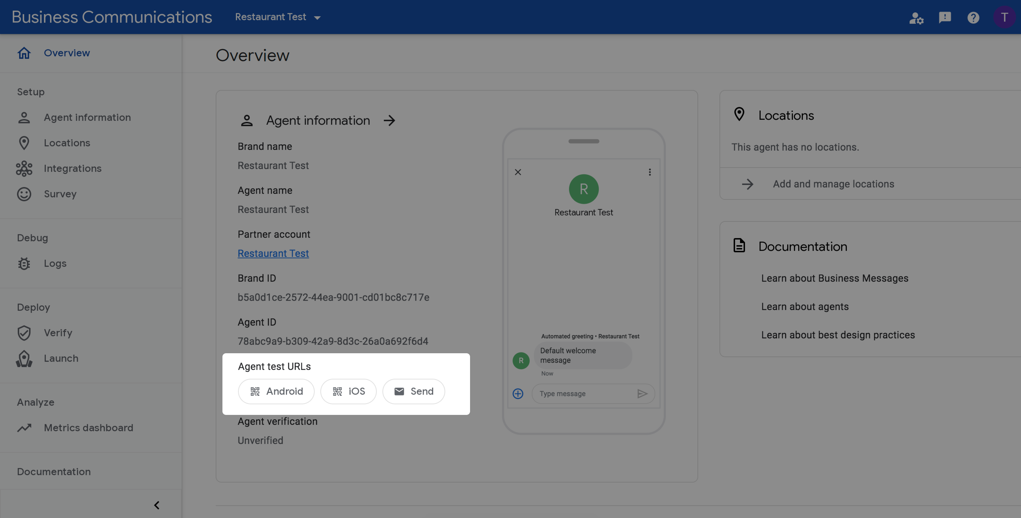Click the Android QR code button
The width and height of the screenshot is (1021, 518).
click(276, 391)
